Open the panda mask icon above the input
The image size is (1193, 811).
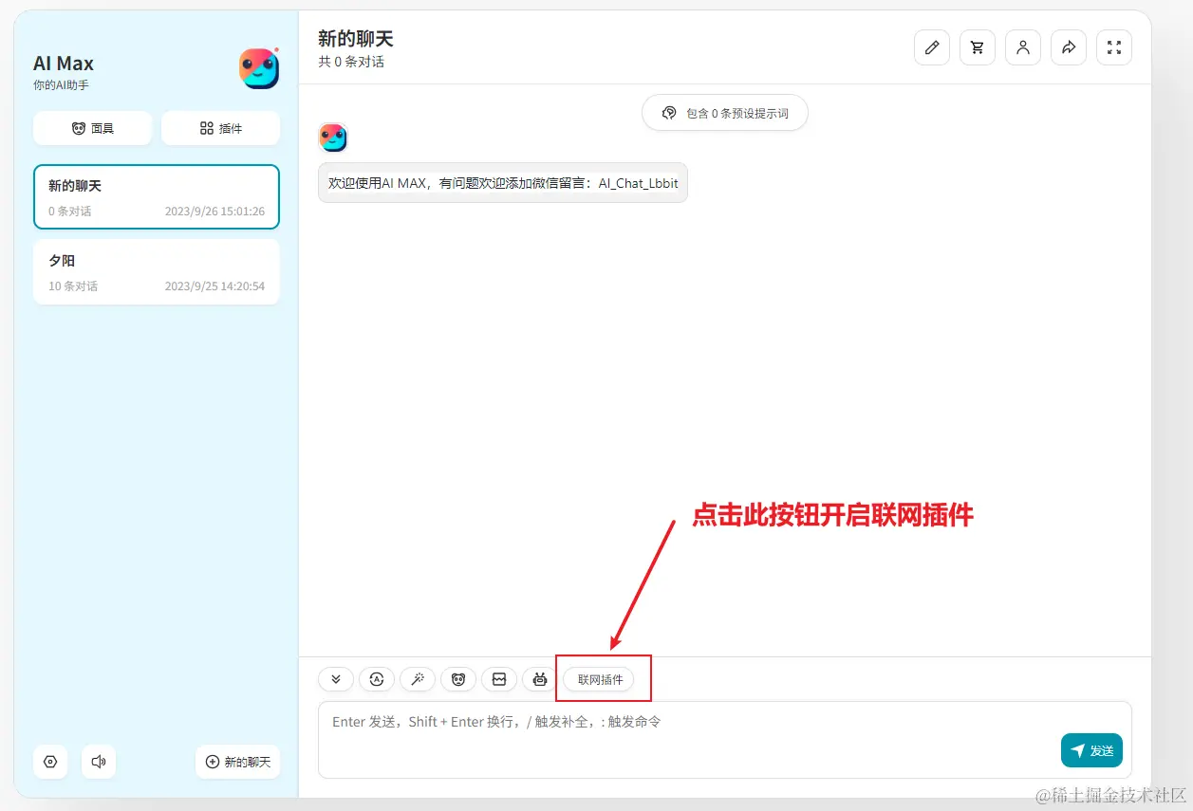(x=458, y=679)
